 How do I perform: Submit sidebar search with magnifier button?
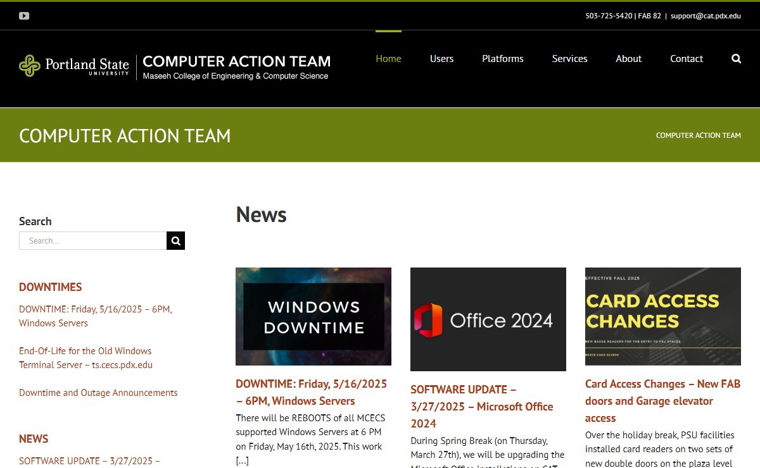click(x=176, y=241)
